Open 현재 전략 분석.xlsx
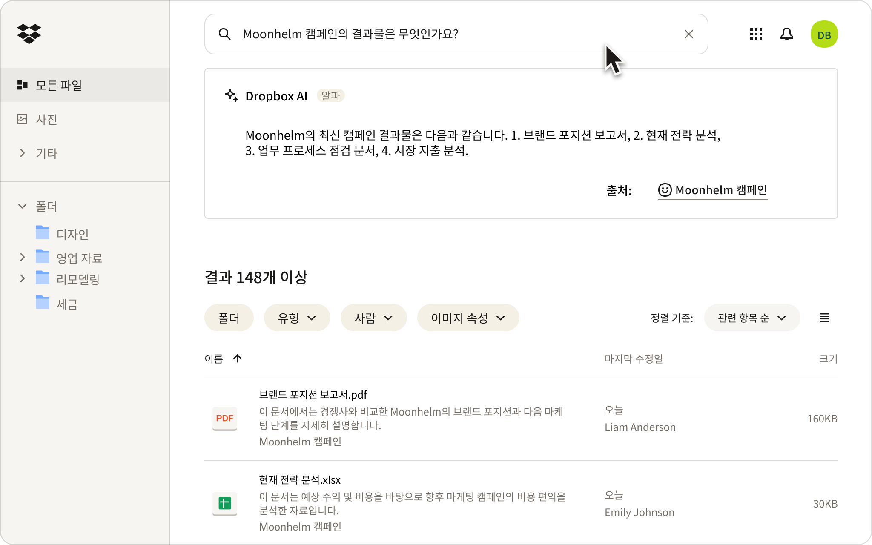This screenshot has height=545, width=872. tap(300, 480)
